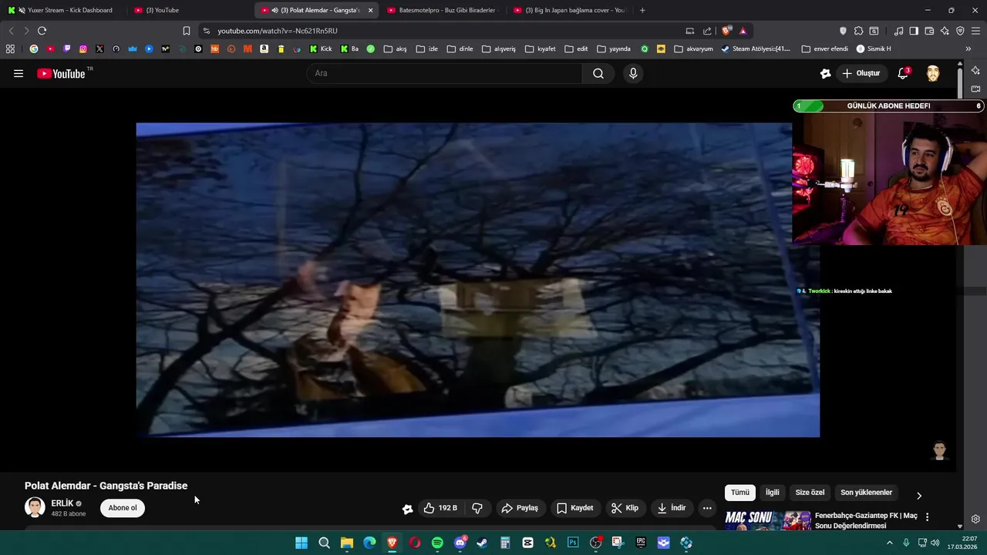Open Epic Games launcher from taskbar

[641, 543]
